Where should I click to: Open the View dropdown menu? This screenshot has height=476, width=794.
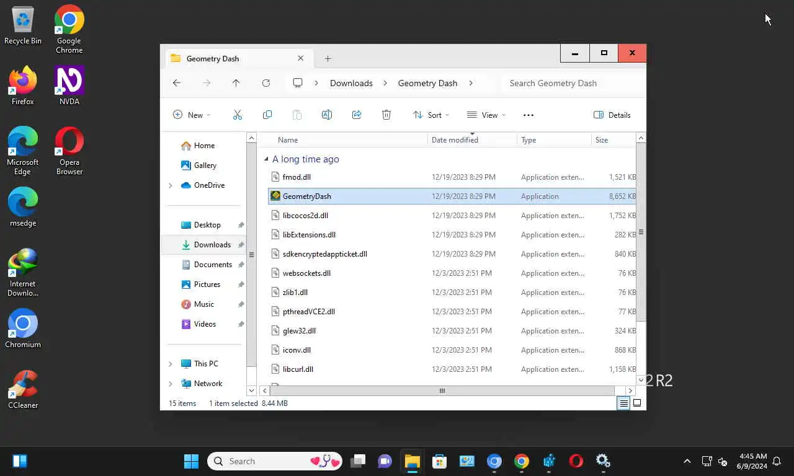tap(486, 115)
